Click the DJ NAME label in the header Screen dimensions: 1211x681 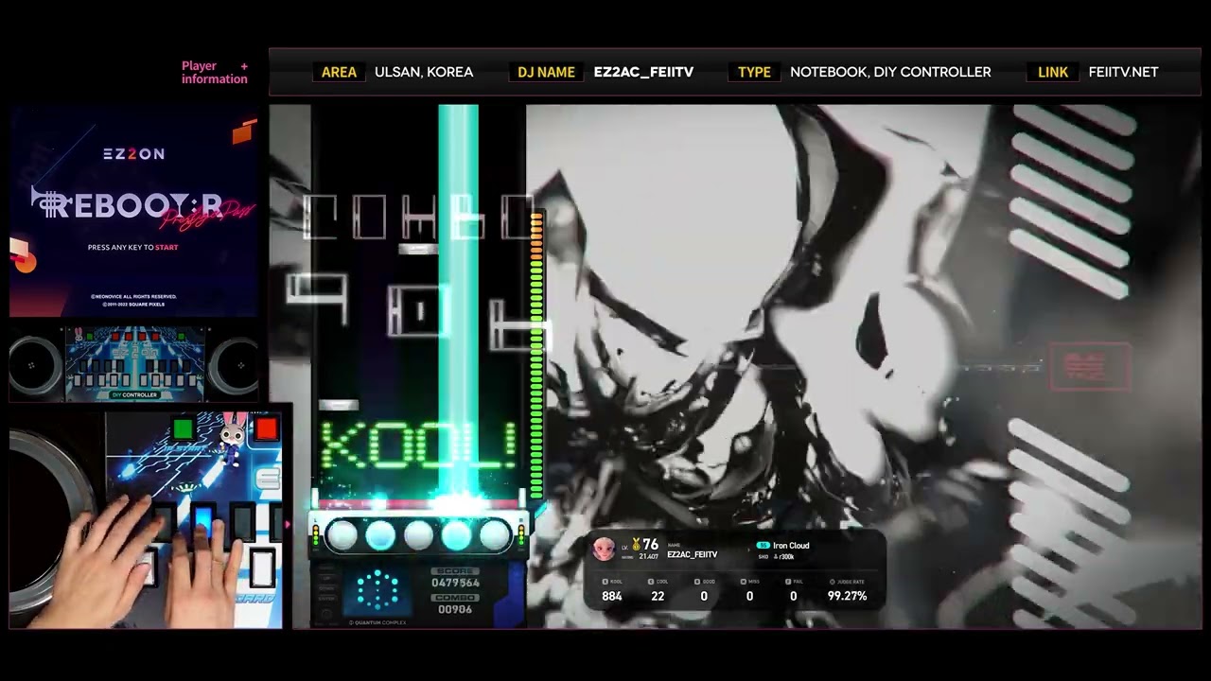pos(546,72)
